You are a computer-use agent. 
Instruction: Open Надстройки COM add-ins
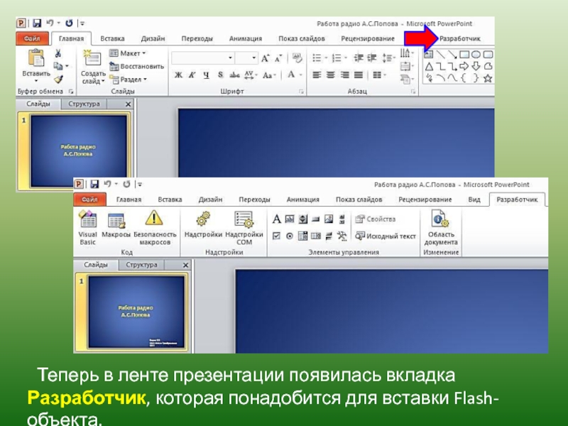(244, 228)
